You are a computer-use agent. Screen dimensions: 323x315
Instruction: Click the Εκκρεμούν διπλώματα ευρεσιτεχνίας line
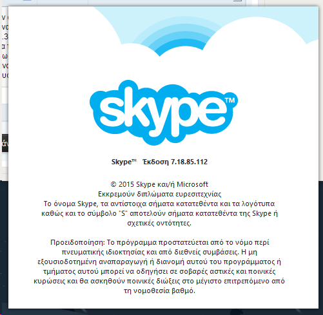[159, 194]
